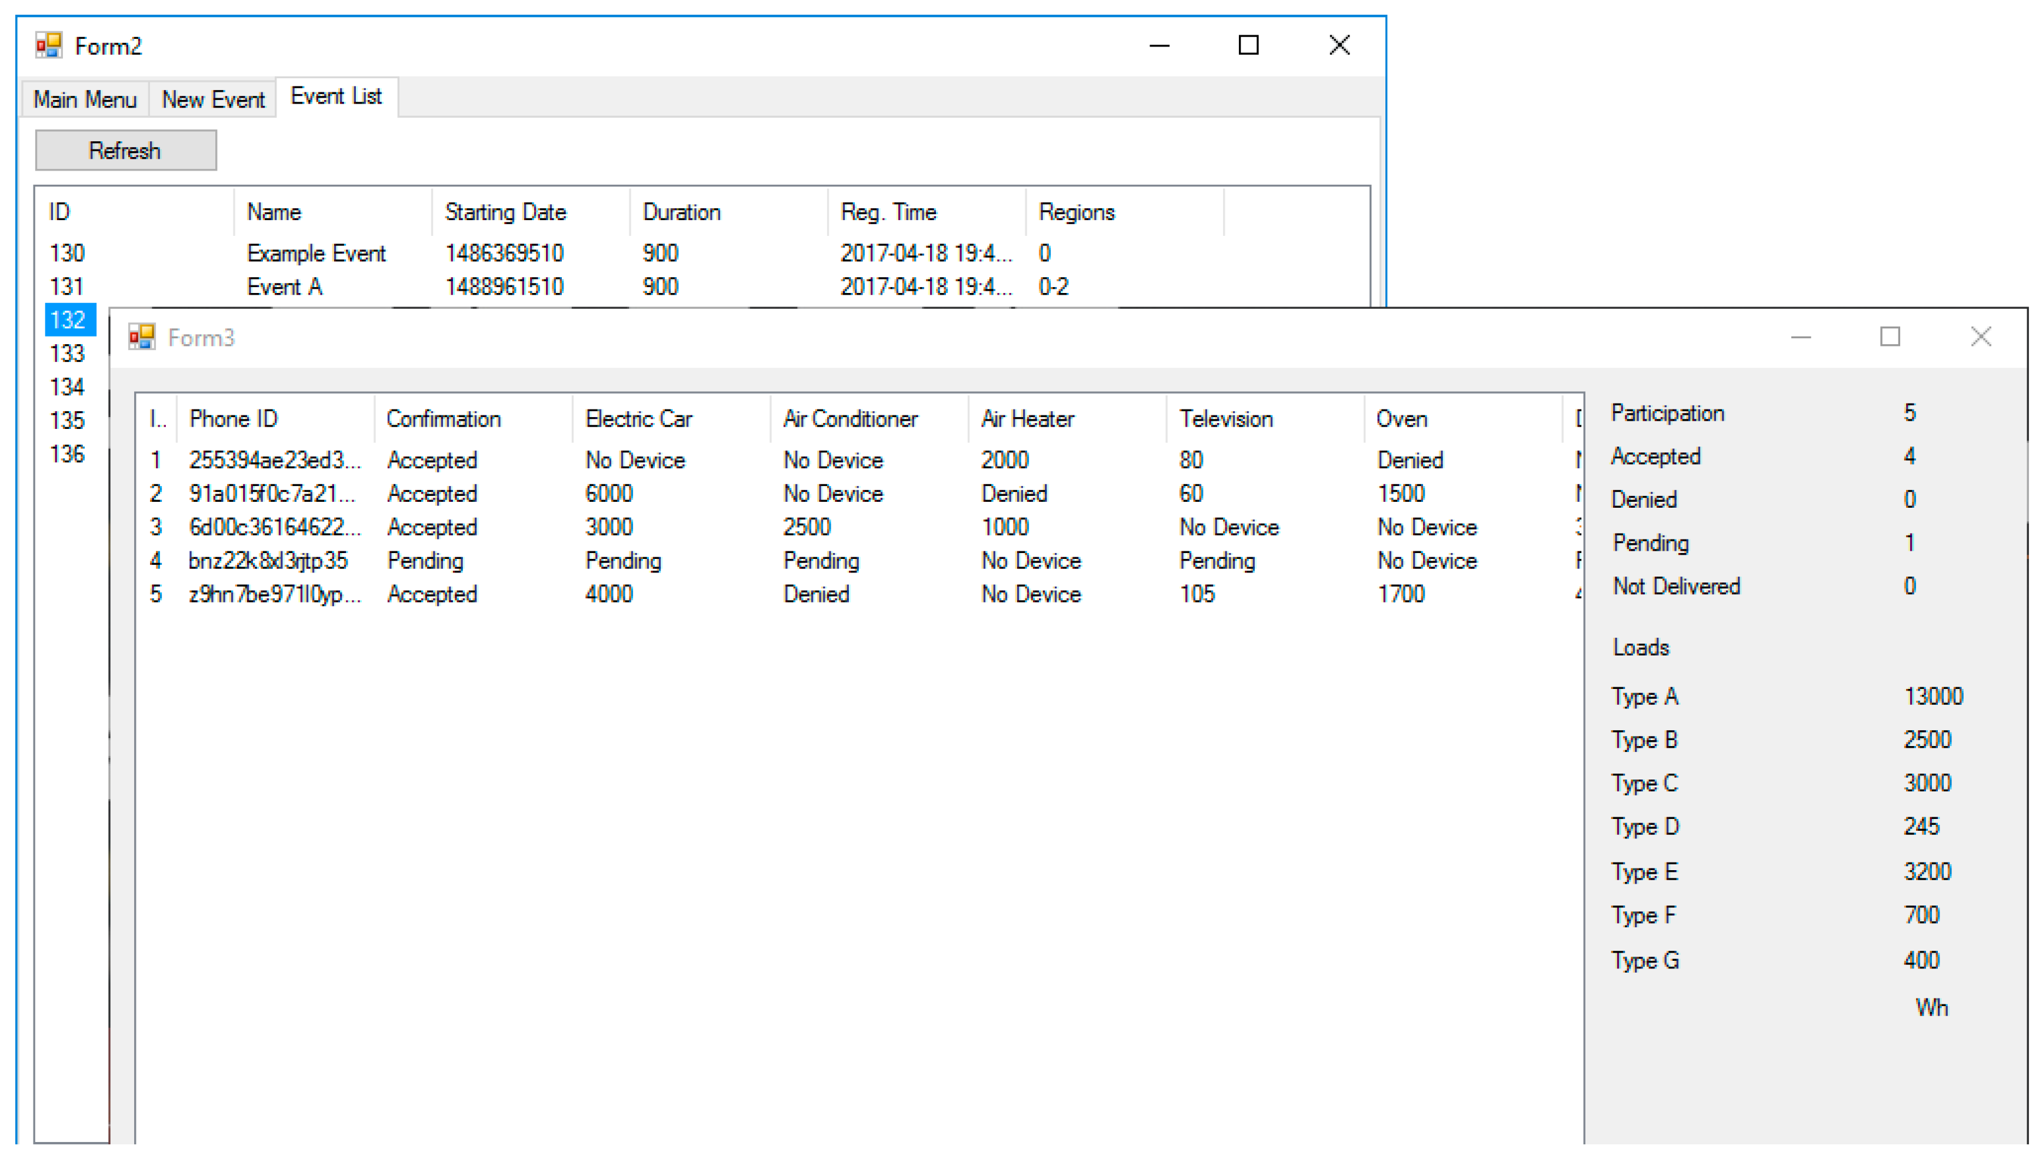Open the New Event tab
2039x1162 pixels.
pyautogui.click(x=212, y=100)
